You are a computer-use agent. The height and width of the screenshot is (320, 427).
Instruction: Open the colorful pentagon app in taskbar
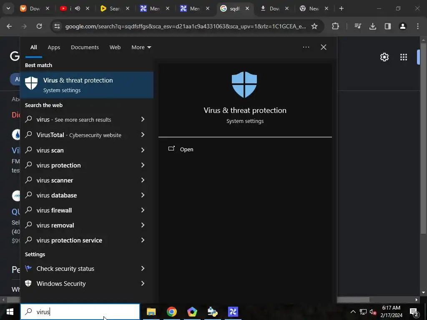192,312
